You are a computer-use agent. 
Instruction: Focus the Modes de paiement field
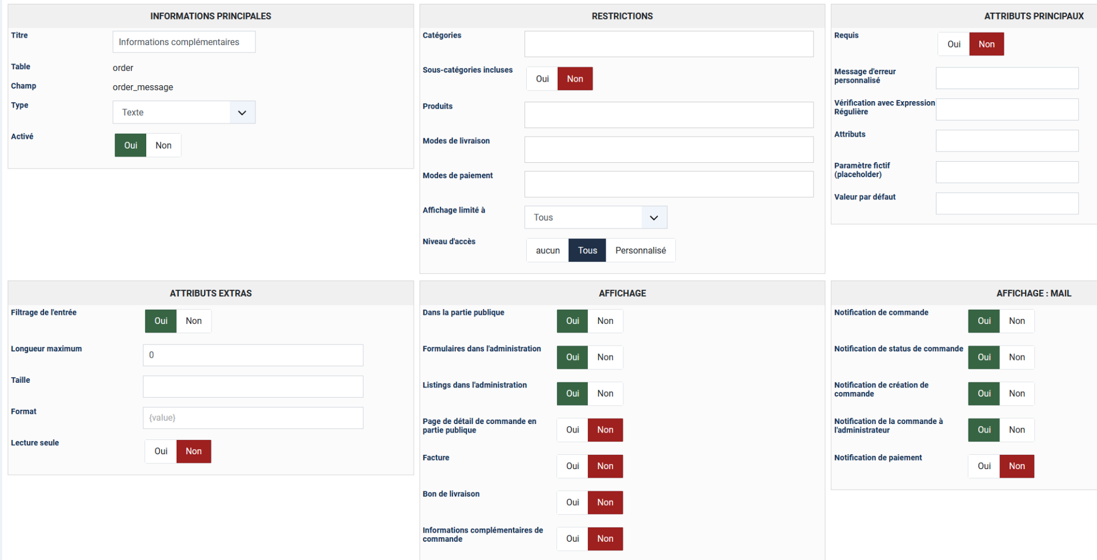click(668, 185)
